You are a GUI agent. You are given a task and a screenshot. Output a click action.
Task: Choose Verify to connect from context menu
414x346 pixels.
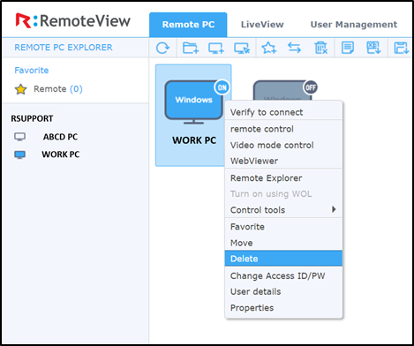(283, 112)
